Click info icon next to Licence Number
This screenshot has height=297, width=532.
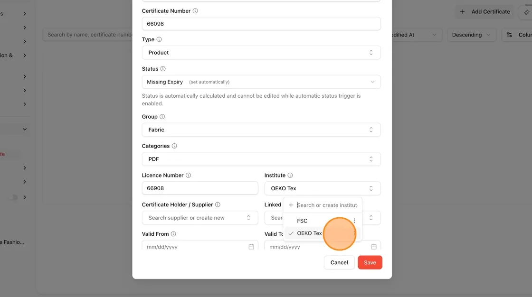(x=188, y=175)
